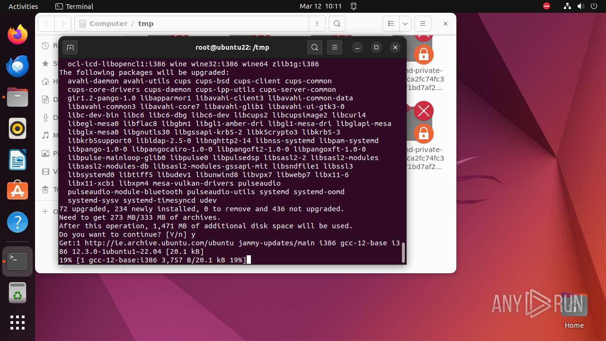
Task: Select Computer in Files path bar
Action: pos(108,24)
